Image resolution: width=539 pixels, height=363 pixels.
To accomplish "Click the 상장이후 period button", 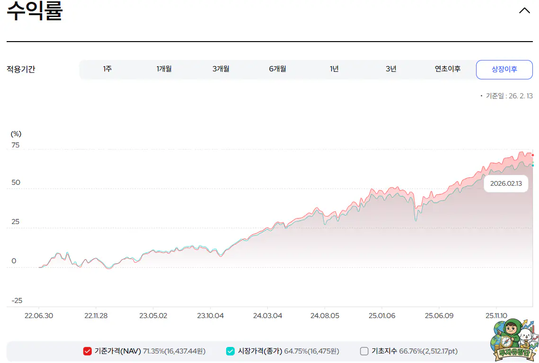I will [x=504, y=69].
